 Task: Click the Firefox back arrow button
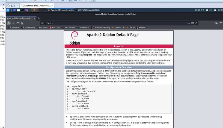(9, 23)
